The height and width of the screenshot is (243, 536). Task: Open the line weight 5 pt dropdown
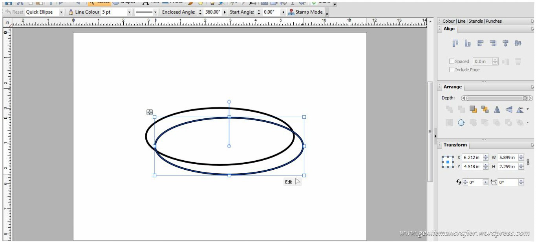(129, 12)
